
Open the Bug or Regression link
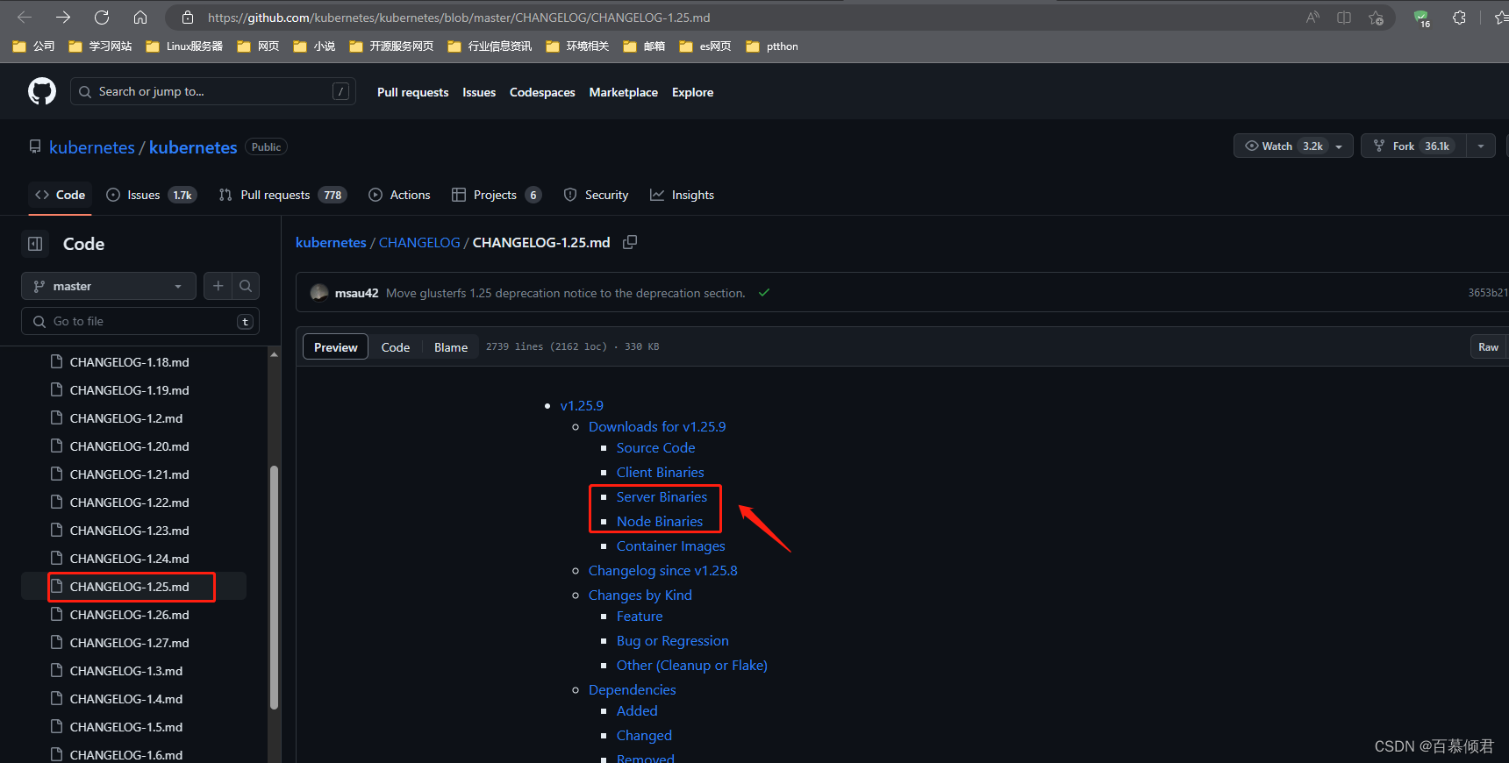point(672,640)
